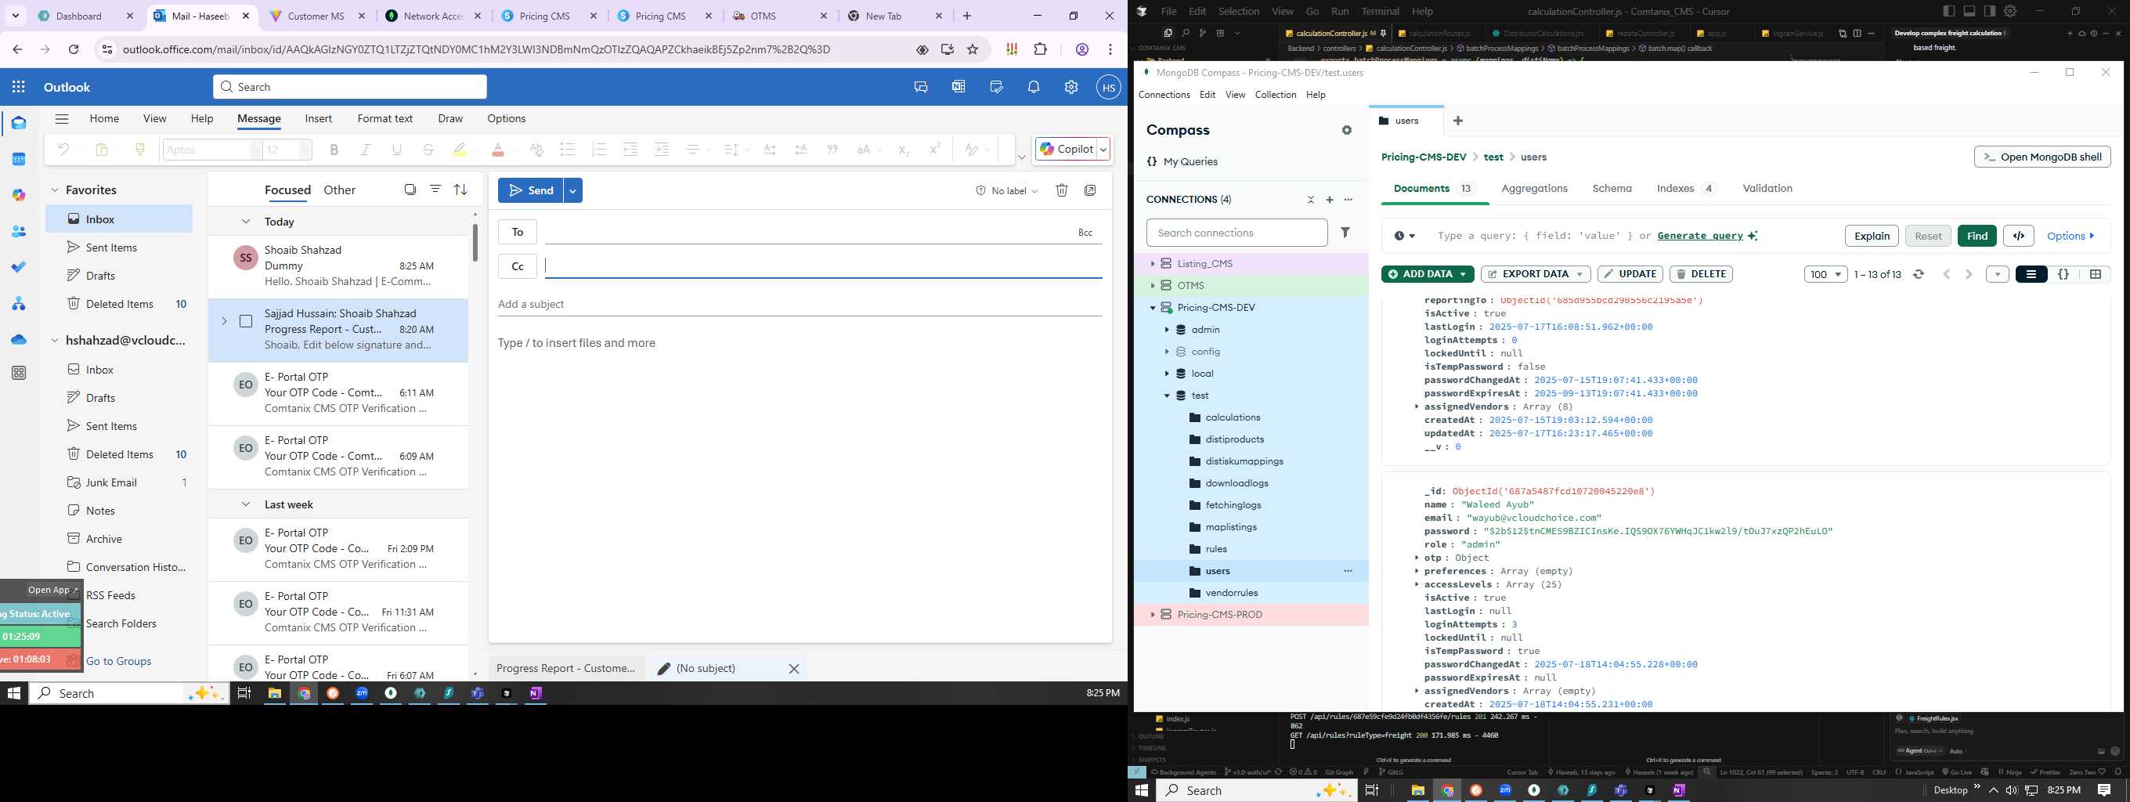Screen dimensions: 2130x802
Task: Expand the Listing_CMS connection
Action: click(x=1153, y=264)
